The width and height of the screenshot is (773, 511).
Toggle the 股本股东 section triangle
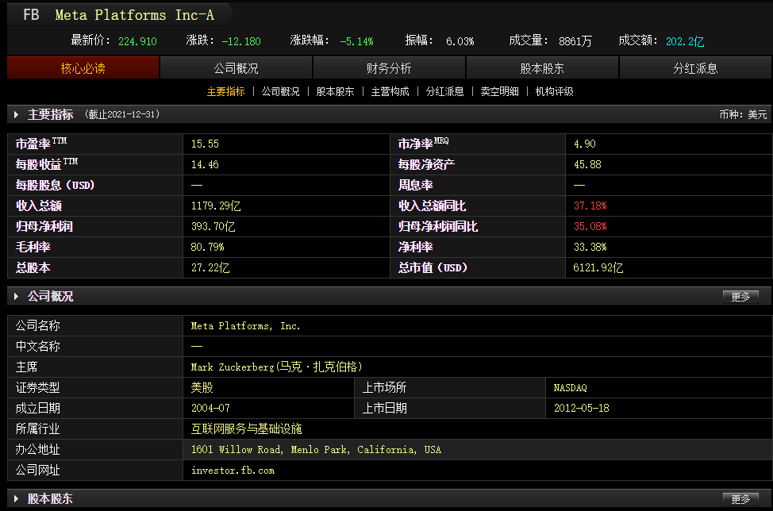point(16,498)
